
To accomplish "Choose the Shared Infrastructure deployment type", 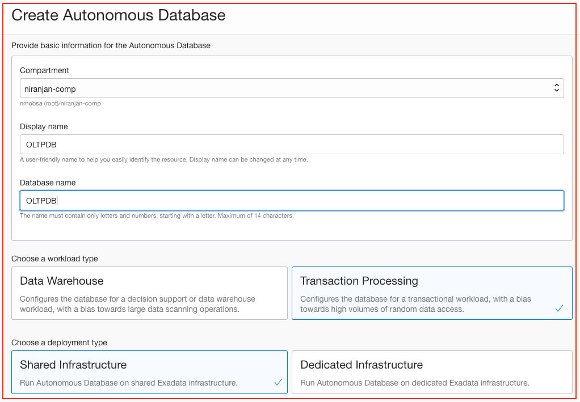I will pos(150,372).
